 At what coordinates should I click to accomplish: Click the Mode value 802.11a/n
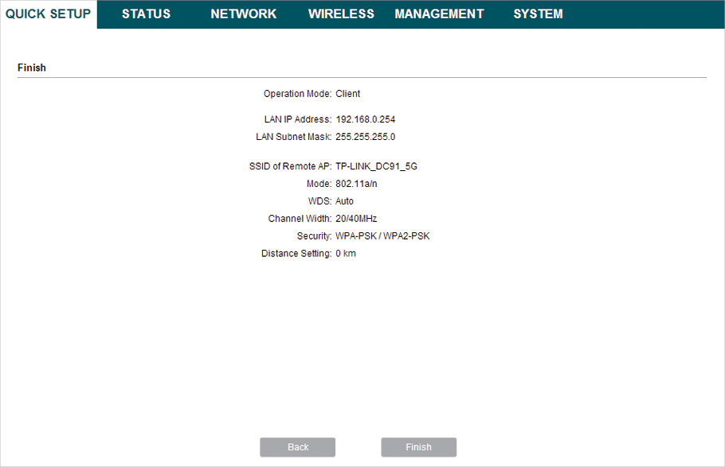tap(356, 184)
